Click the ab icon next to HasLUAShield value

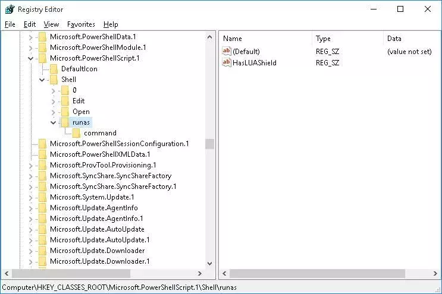click(227, 62)
